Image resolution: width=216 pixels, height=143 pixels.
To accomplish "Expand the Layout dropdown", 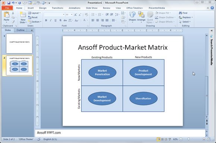I will [x=34, y=13].
